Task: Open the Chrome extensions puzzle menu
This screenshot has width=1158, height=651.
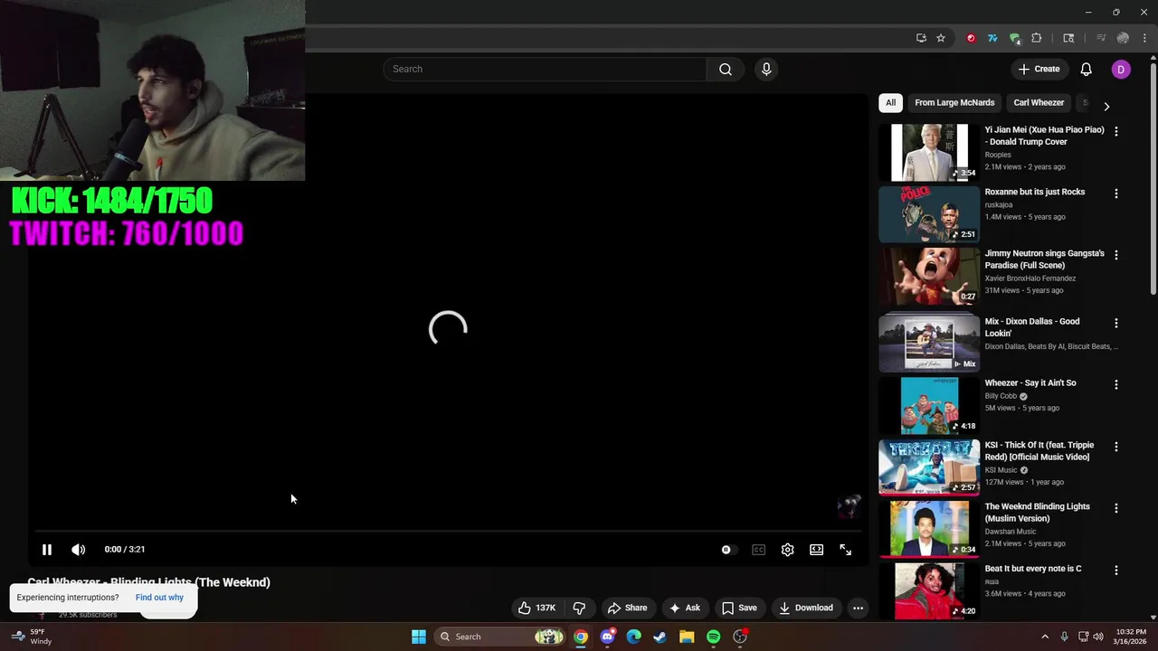Action: 1037,38
